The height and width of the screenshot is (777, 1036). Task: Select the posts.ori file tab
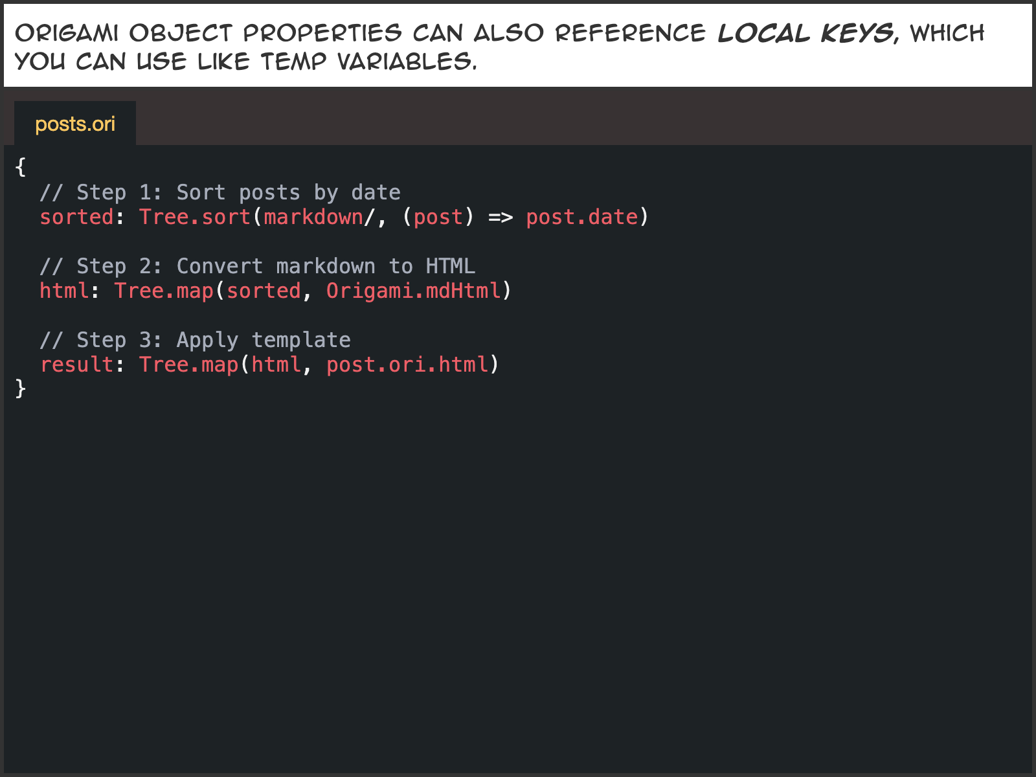(75, 124)
